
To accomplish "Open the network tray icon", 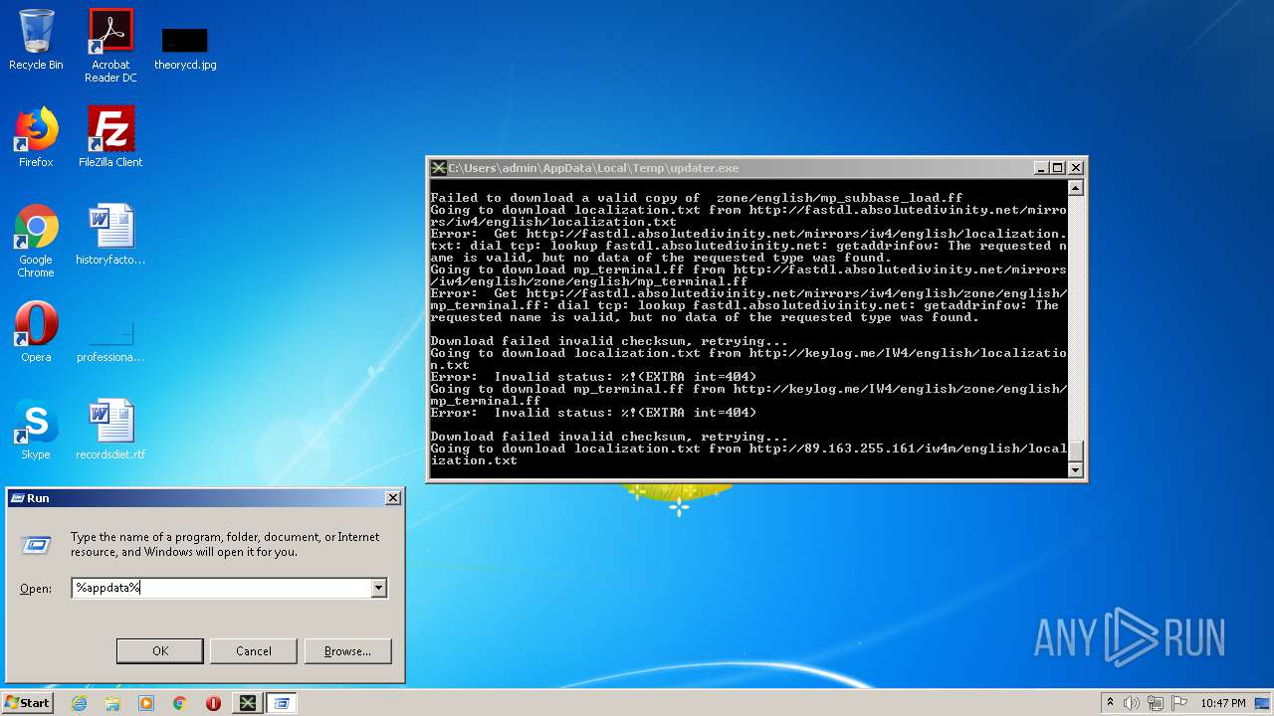I will click(1156, 703).
